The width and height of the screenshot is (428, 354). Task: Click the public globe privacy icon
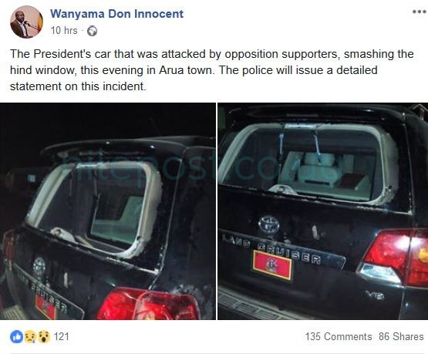pos(92,31)
